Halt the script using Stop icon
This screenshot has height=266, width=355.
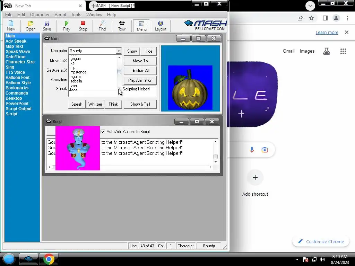click(x=83, y=26)
